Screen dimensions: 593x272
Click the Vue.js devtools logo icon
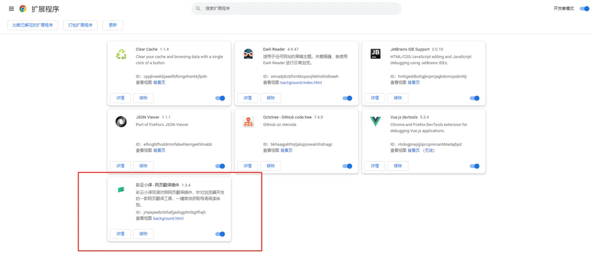(376, 122)
